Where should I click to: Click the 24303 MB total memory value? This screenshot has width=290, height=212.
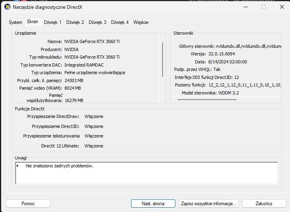click(74, 80)
